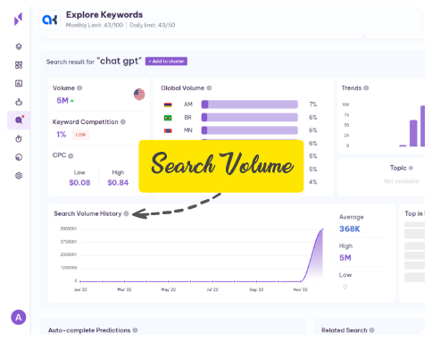432x341 pixels.
Task: Click the info icon beside Search Volume History
Action: point(126,213)
